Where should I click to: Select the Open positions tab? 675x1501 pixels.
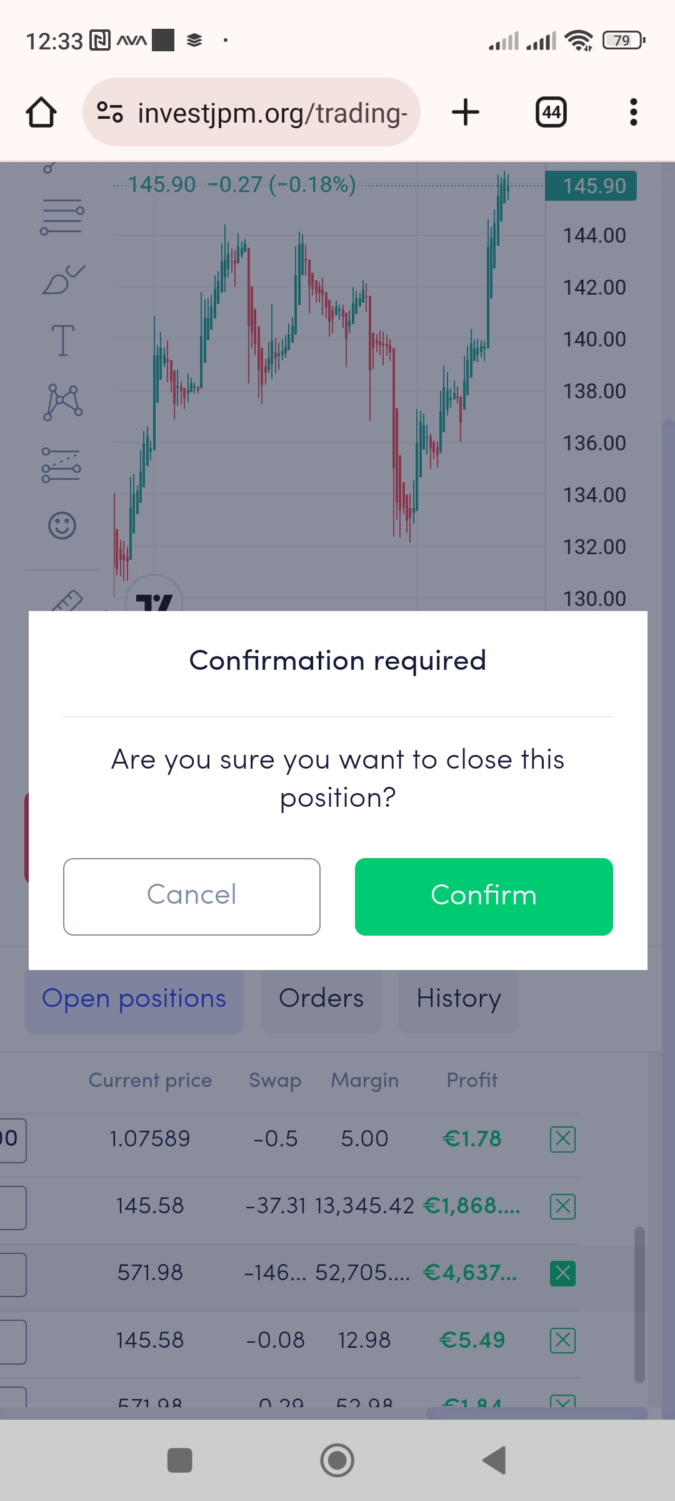[x=134, y=999]
